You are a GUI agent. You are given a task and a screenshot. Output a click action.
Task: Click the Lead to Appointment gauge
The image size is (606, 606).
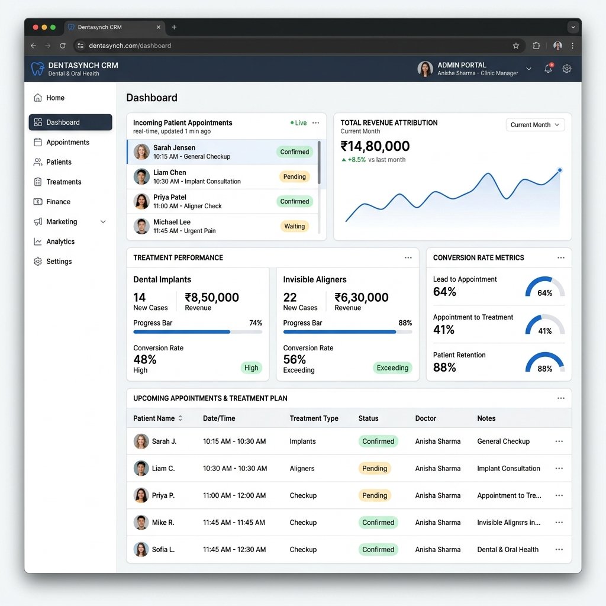(545, 287)
